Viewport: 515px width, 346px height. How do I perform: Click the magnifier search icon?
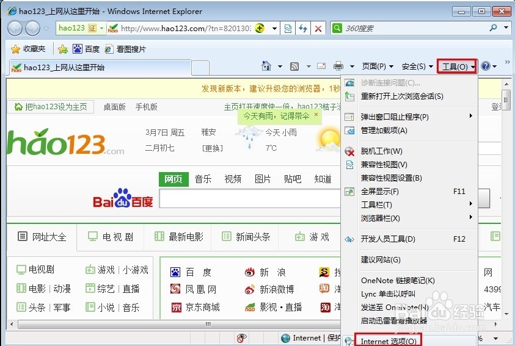(x=492, y=28)
